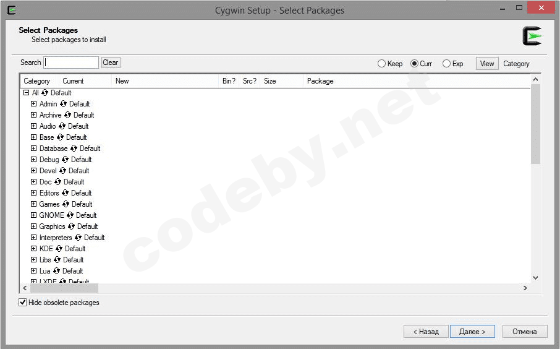Click the cycle icon next to Games
560x349 pixels.
pos(66,204)
